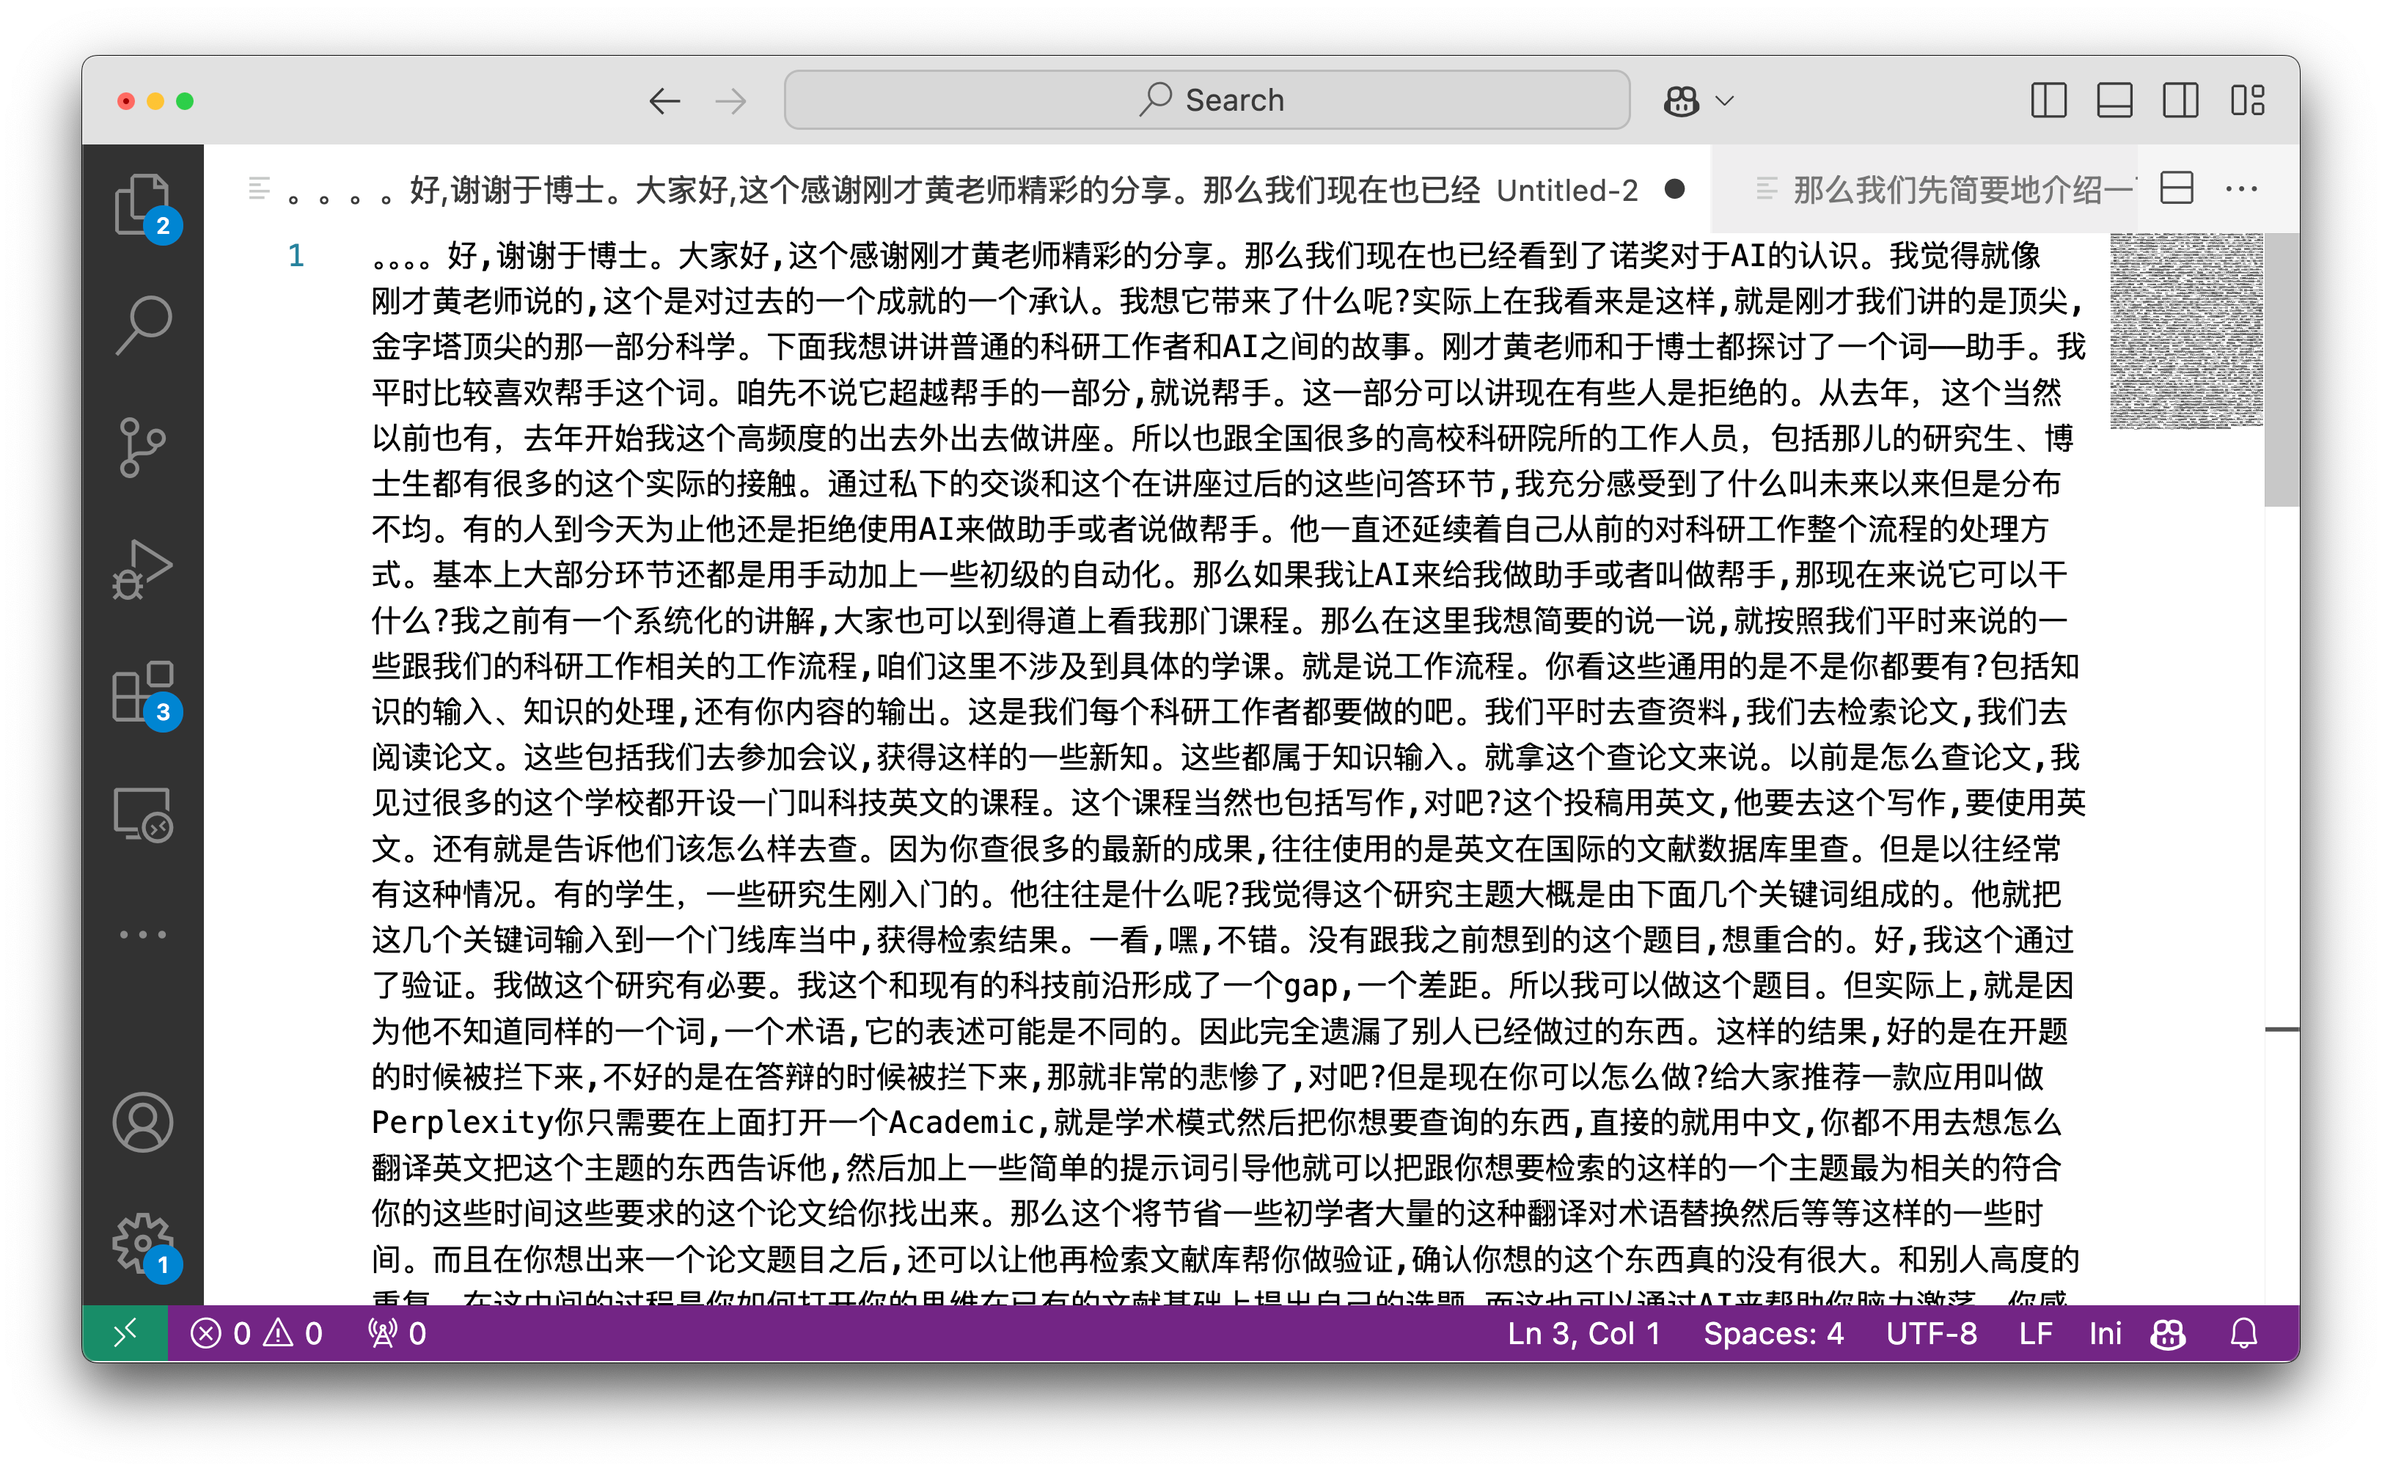The image size is (2382, 1471).
Task: Go to line via Ln 3, Col 1
Action: 1584,1333
